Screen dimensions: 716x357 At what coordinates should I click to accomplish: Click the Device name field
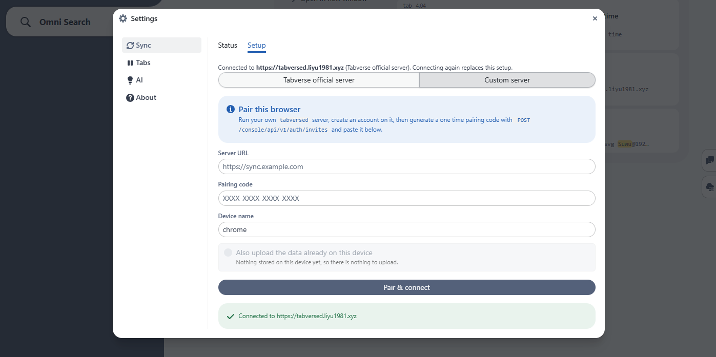point(406,229)
